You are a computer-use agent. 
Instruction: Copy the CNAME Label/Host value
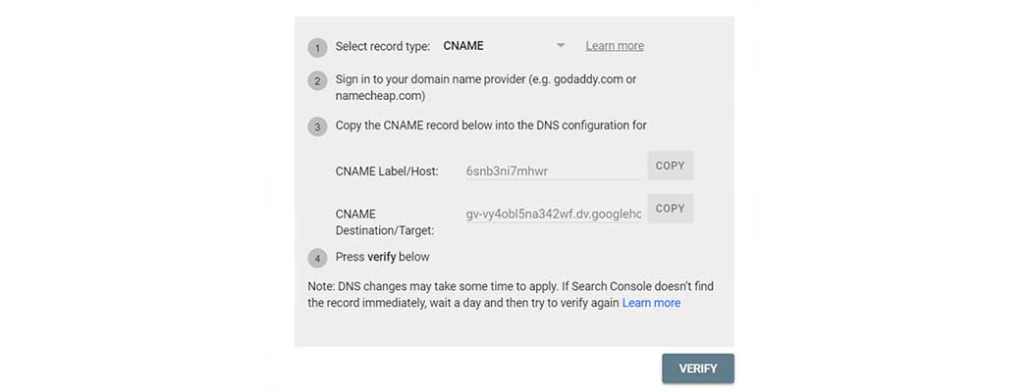click(x=671, y=166)
